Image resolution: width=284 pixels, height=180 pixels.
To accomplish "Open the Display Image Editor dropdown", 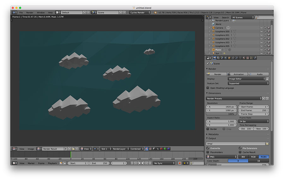I will 246,79.
